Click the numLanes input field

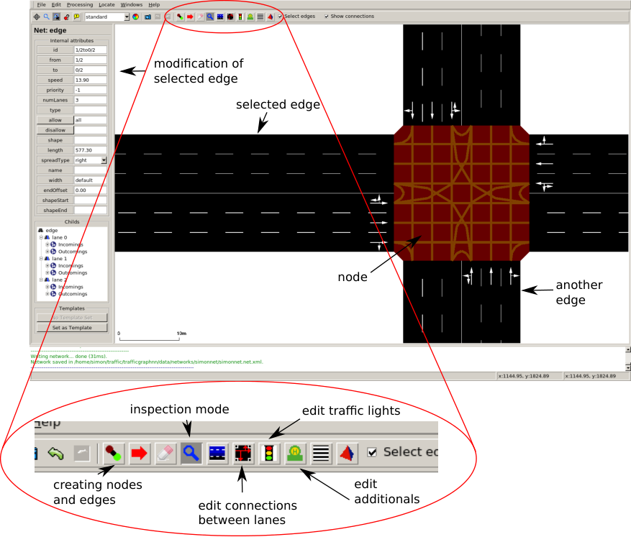pyautogui.click(x=91, y=100)
